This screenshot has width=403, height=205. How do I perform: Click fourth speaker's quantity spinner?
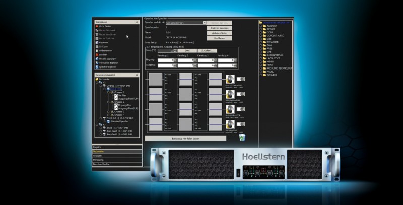241,124
